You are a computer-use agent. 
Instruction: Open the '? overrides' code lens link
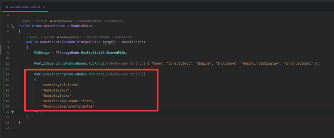pyautogui.click(x=48, y=37)
